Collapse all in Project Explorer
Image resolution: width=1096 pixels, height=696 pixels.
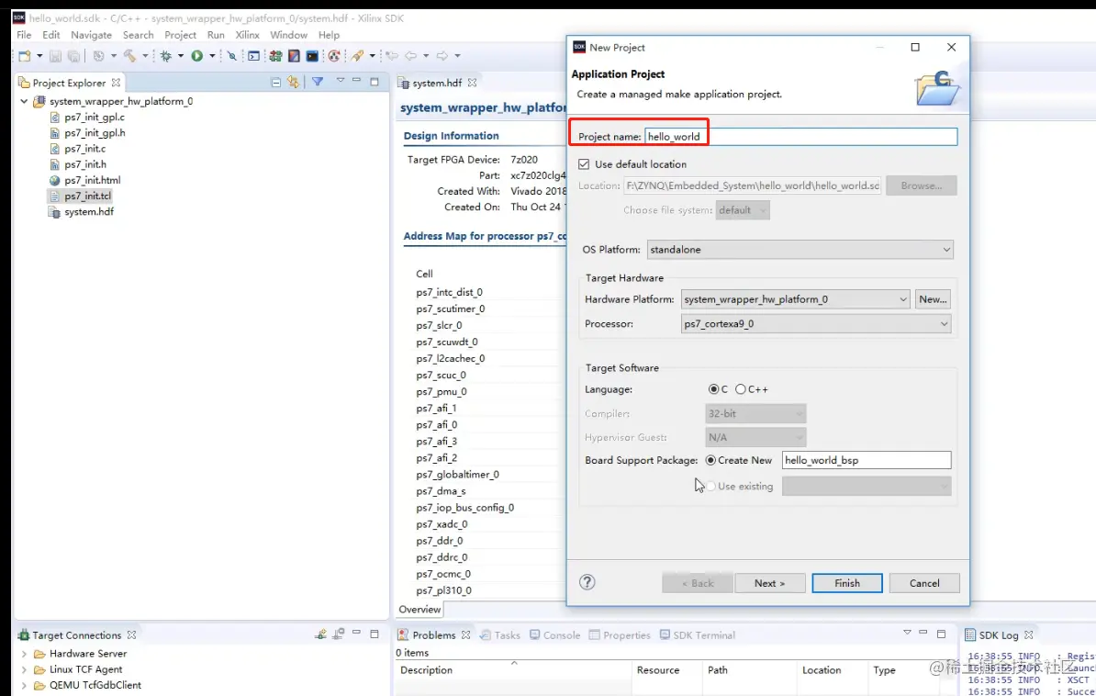click(x=276, y=83)
